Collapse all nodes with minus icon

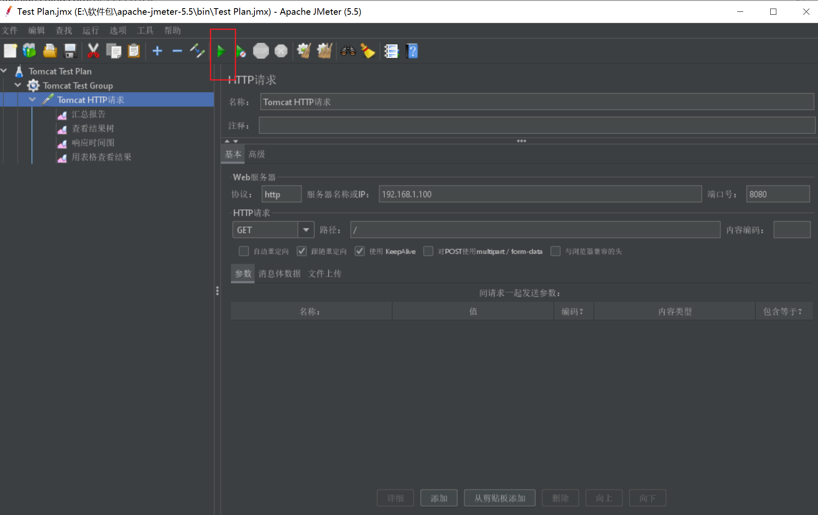[x=177, y=51]
